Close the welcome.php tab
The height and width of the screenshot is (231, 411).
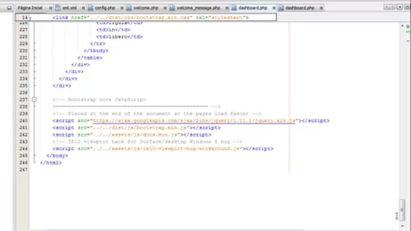[165, 8]
